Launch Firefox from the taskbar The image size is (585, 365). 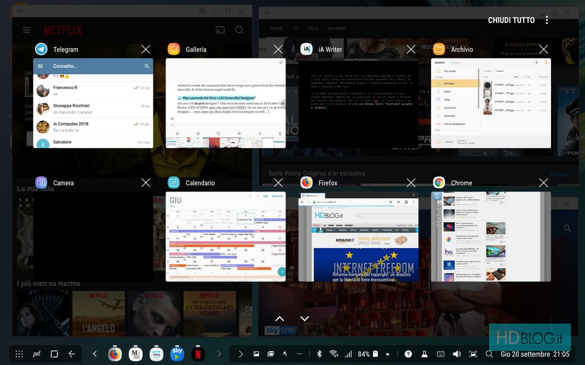coord(115,354)
